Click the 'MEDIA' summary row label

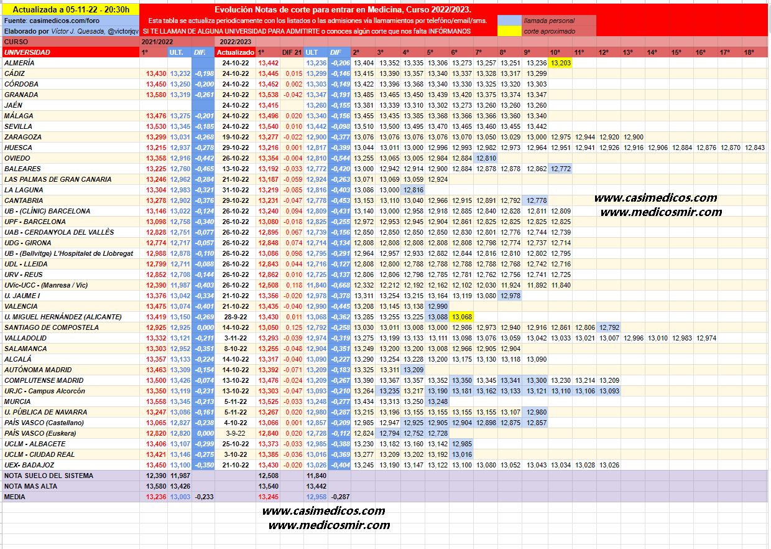pyautogui.click(x=71, y=497)
